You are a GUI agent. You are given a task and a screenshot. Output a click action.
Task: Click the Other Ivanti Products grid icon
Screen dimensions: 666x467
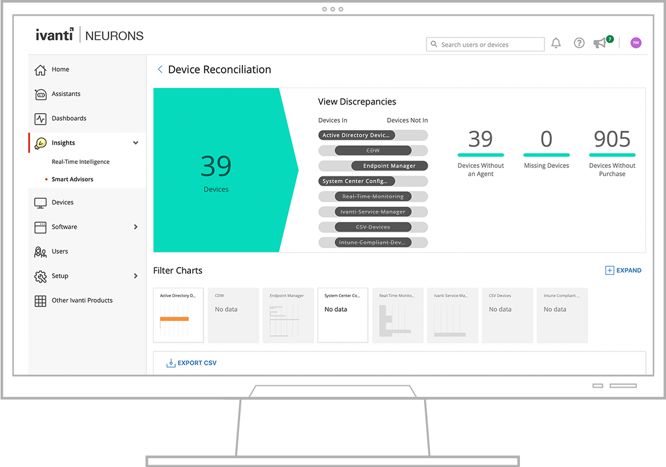point(40,301)
